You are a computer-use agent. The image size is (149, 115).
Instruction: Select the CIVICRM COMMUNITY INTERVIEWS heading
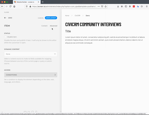(93, 24)
